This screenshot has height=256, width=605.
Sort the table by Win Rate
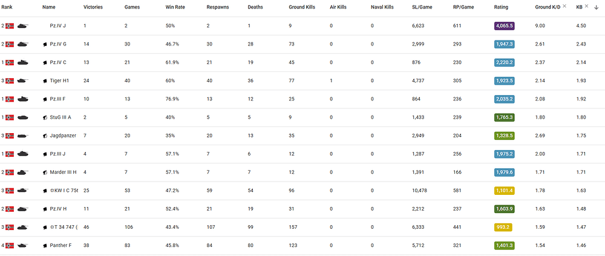pyautogui.click(x=175, y=7)
